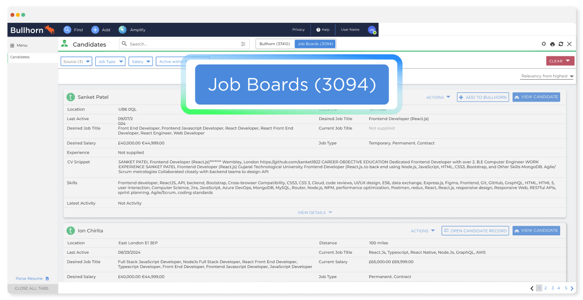
Task: Click the Clear filters button
Action: [560, 61]
